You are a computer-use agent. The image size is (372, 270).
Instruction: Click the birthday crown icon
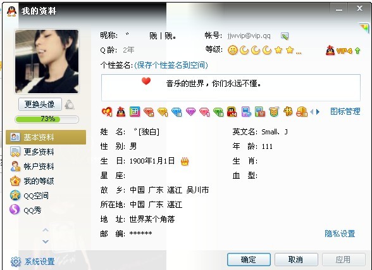tap(185, 162)
